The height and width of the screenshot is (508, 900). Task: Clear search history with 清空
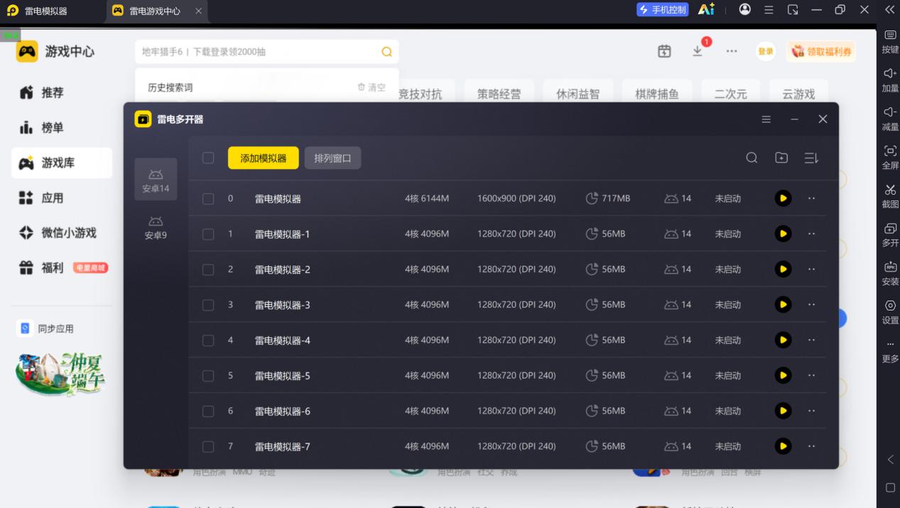(372, 87)
